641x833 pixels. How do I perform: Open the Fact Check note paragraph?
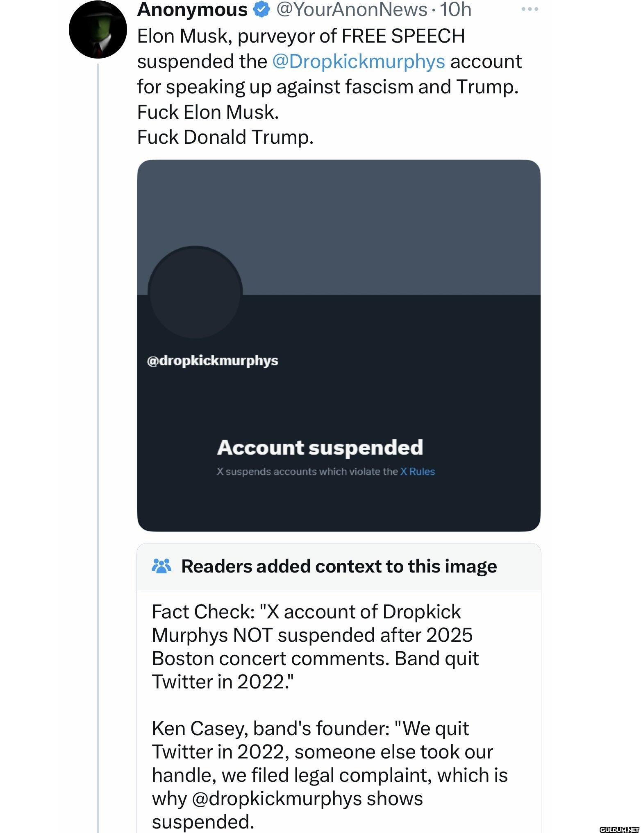[x=315, y=647]
